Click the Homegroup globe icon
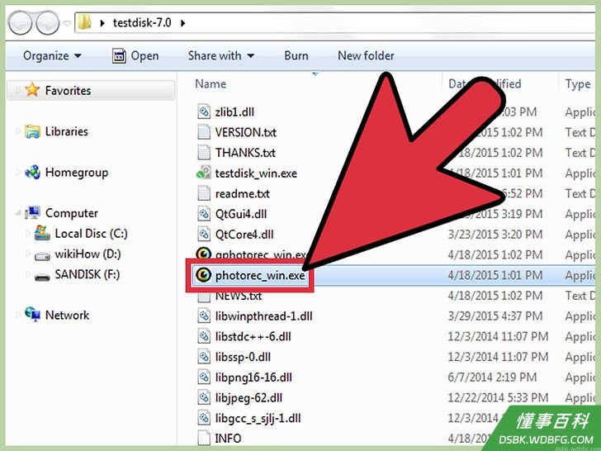Viewport: 601px width, 451px height. point(32,172)
